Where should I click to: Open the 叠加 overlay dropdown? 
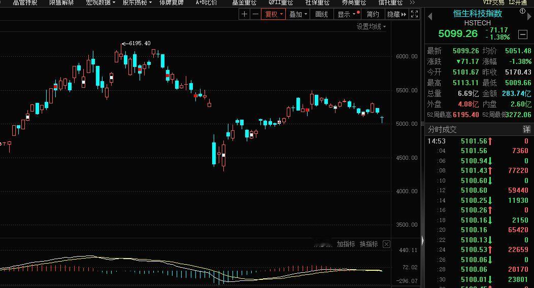298,14
